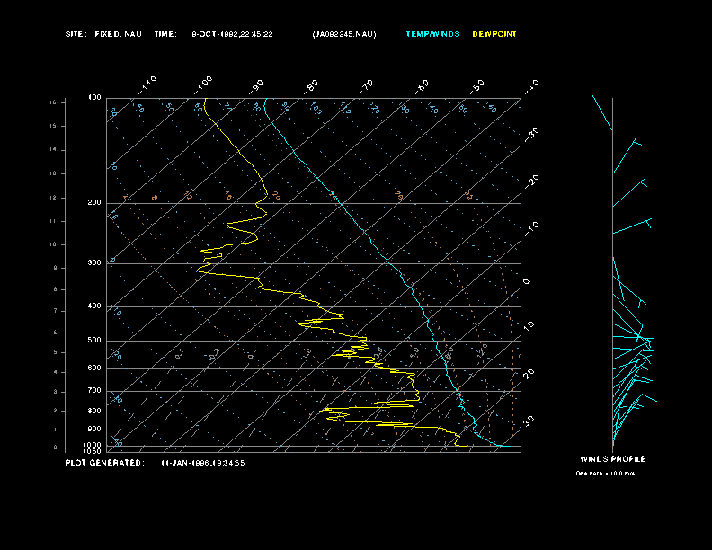Click the WINDS PROFILE caption
Screen dimensions: 712x550
pos(612,459)
